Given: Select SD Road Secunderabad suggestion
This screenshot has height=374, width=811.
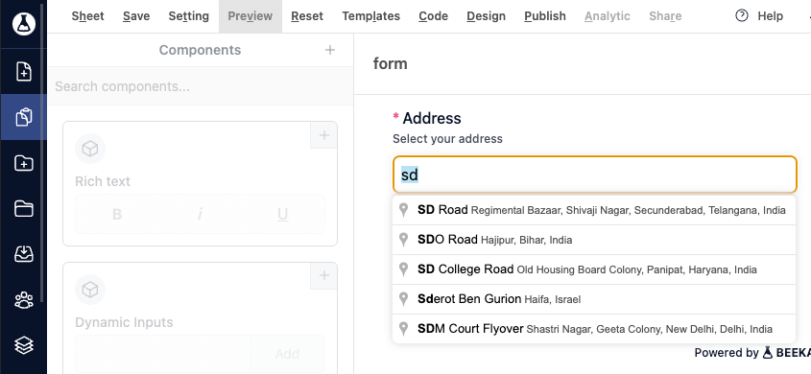Looking at the screenshot, I should 594,210.
